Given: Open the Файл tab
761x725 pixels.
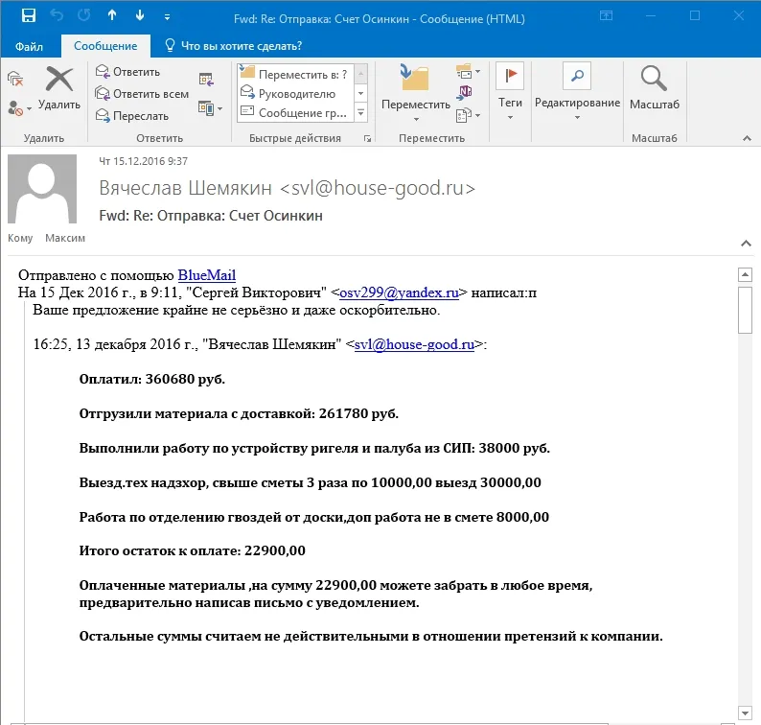Looking at the screenshot, I should pyautogui.click(x=29, y=46).
